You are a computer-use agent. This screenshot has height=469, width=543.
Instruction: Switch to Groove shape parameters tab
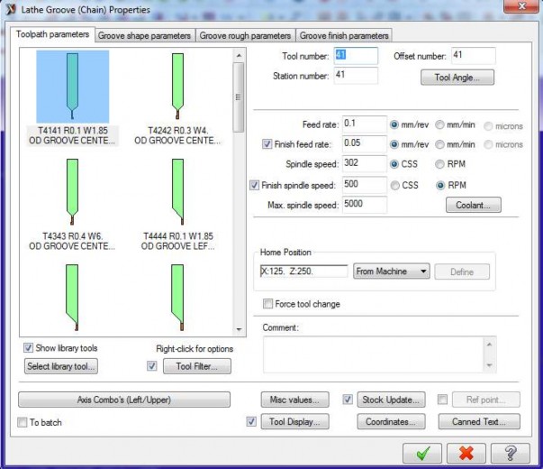point(144,36)
